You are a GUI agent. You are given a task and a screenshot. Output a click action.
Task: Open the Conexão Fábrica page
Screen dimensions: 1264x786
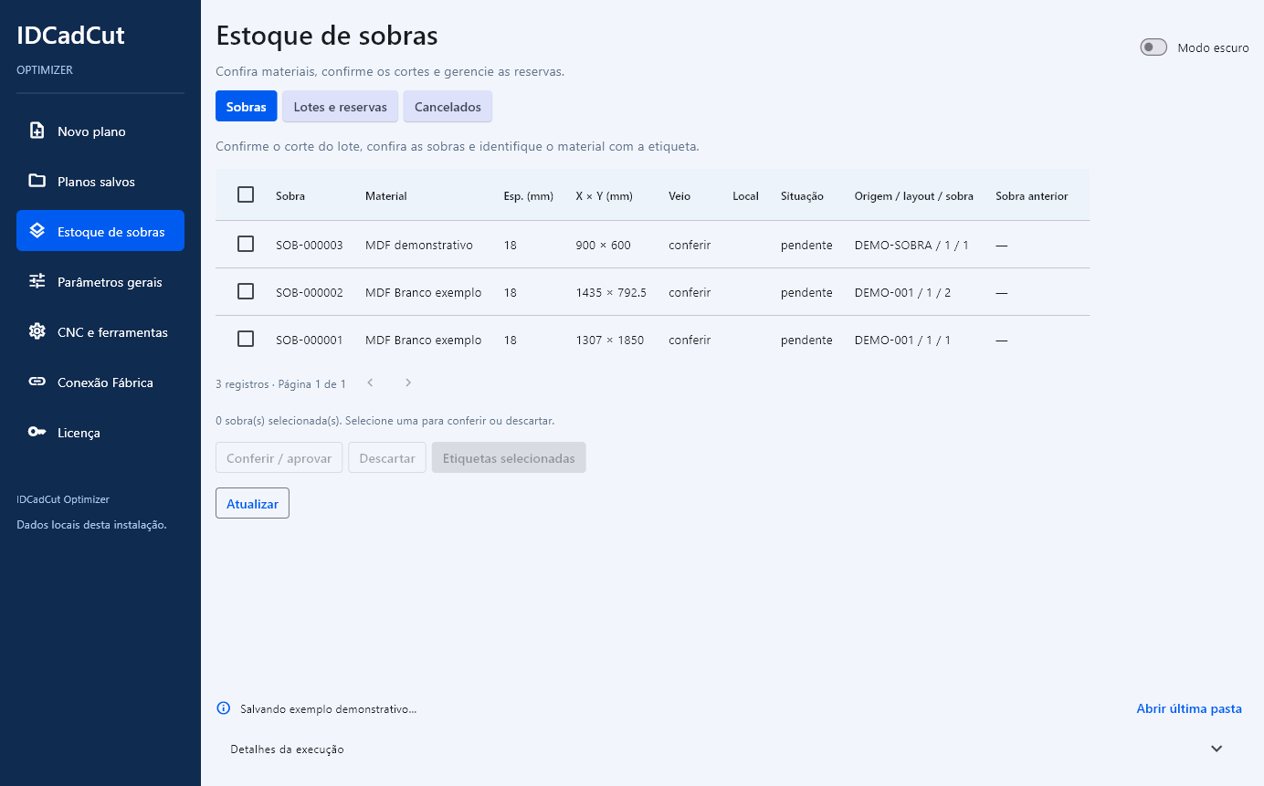(x=100, y=382)
